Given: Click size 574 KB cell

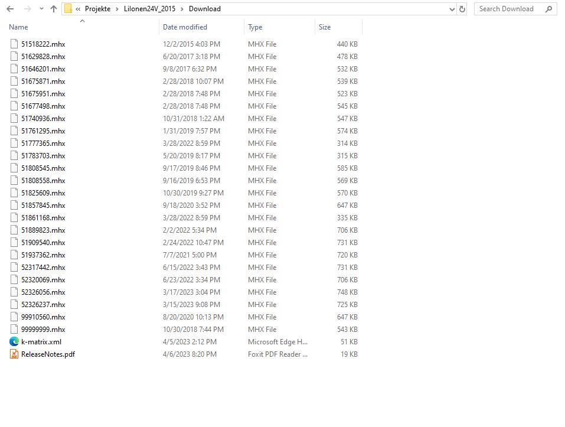Looking at the screenshot, I should click(347, 131).
